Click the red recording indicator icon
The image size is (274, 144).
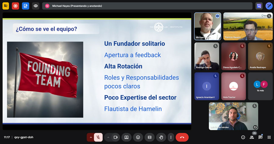16,6
